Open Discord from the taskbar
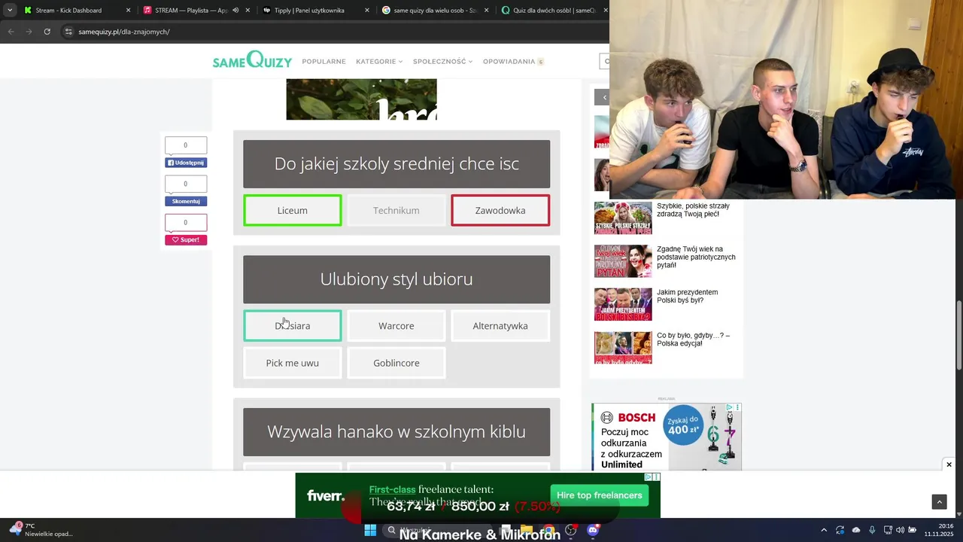 [592, 530]
